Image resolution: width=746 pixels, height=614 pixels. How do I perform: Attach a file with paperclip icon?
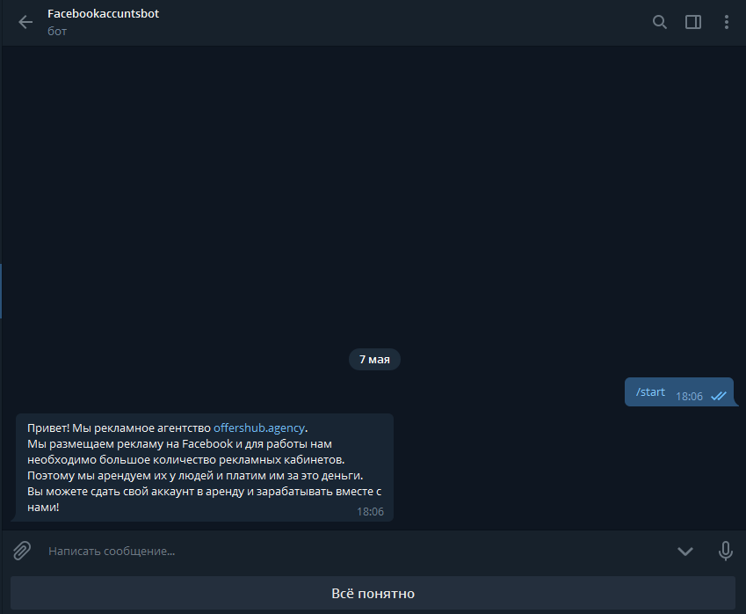[x=22, y=551]
